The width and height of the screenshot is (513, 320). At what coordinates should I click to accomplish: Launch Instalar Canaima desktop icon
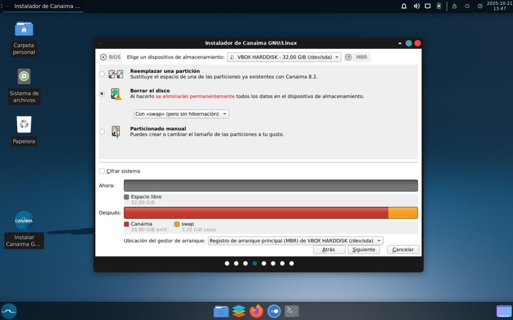tap(24, 221)
